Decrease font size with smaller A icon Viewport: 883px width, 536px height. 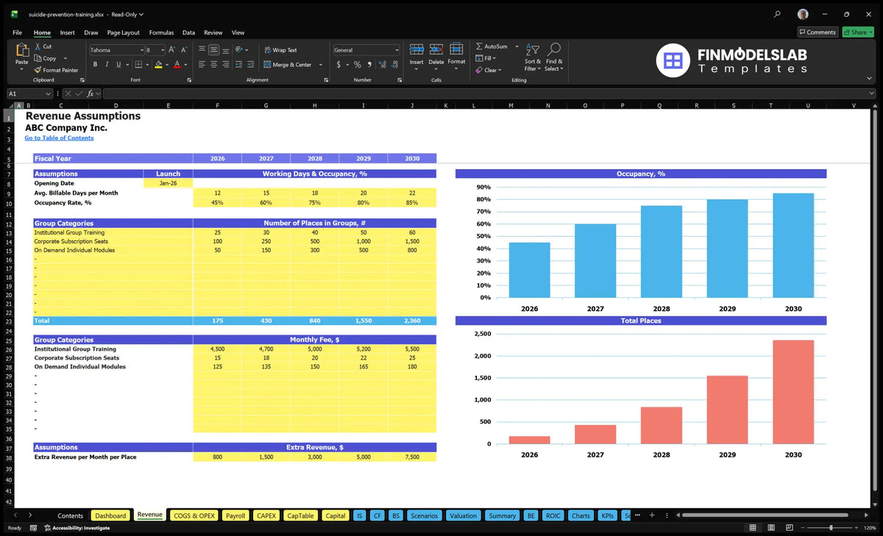[183, 50]
